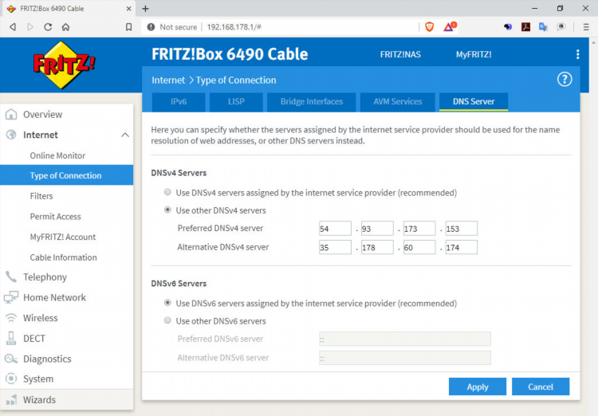This screenshot has height=416, width=598.
Task: Open the help question mark icon
Action: 565,80
